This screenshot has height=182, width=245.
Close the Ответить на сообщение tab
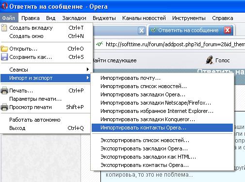228,30
